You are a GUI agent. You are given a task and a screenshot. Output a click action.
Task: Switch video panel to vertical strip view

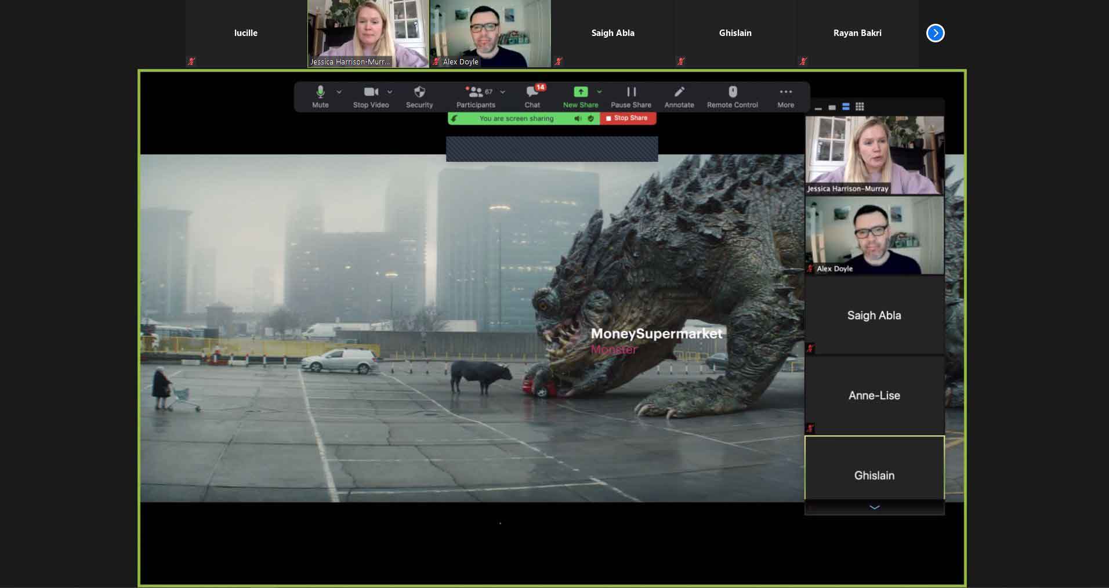point(846,107)
